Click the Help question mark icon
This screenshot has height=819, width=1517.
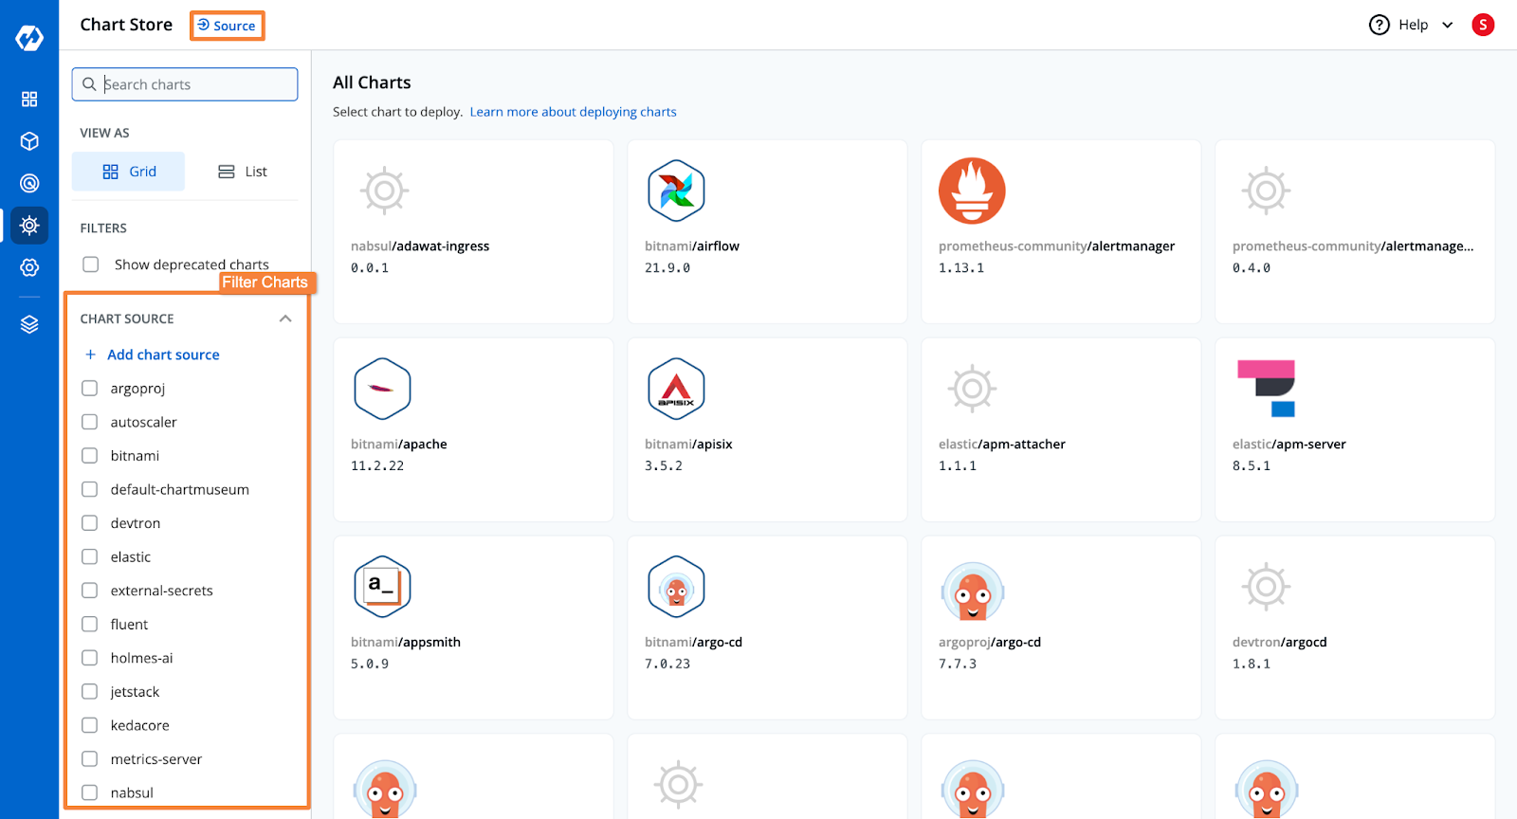pyautogui.click(x=1380, y=25)
